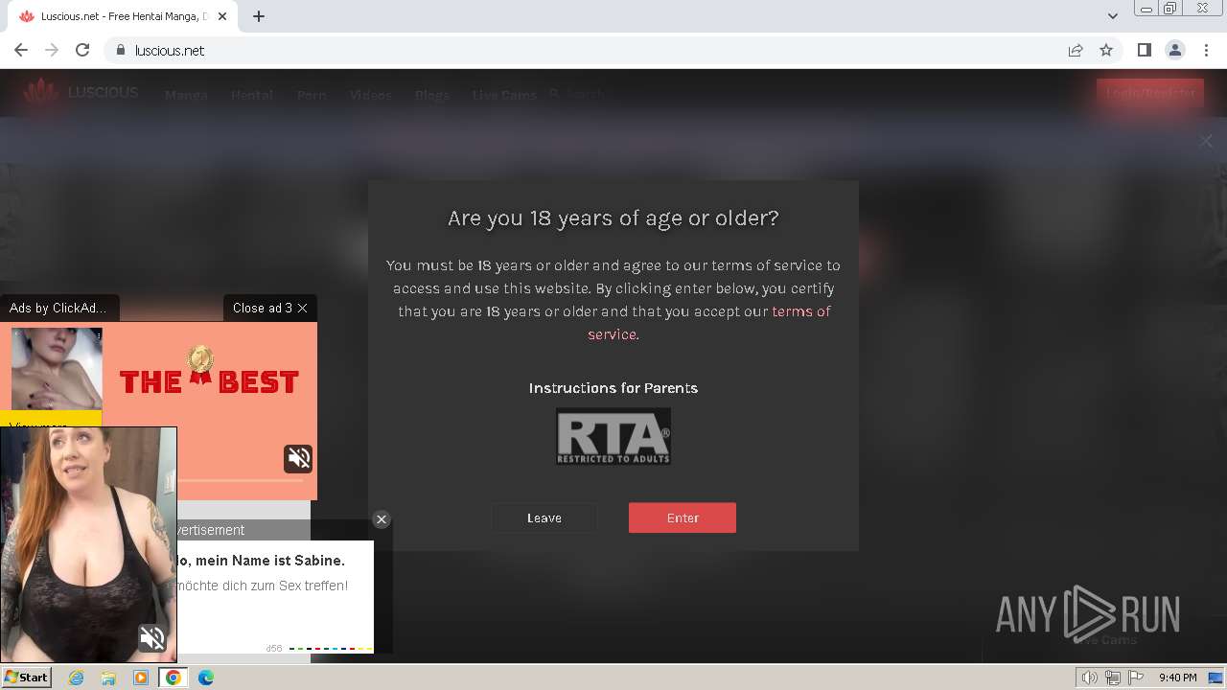Close the Sabine advertisement popup

tap(382, 519)
